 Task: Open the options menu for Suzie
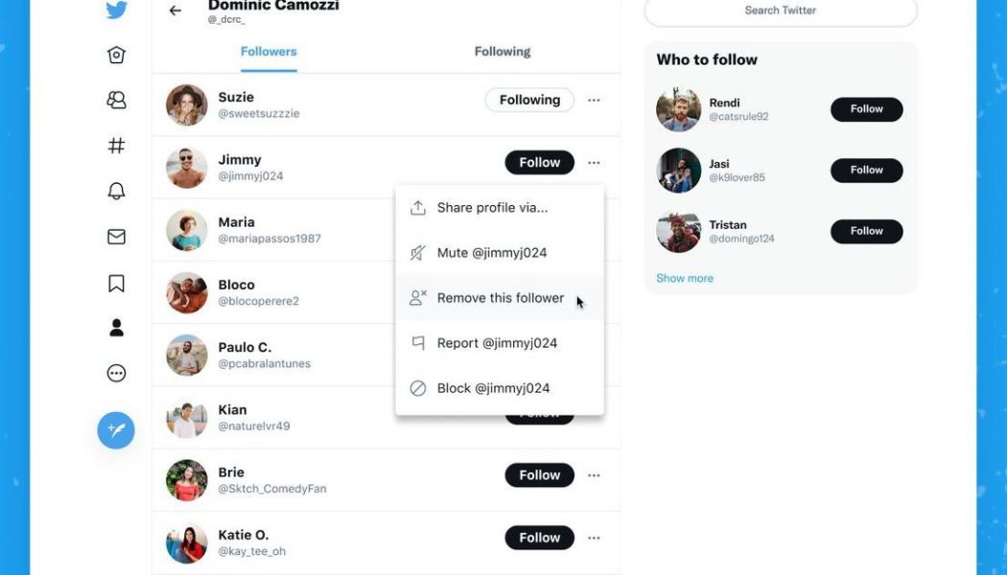(594, 99)
